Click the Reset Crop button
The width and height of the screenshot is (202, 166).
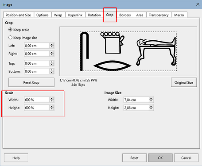31,82
